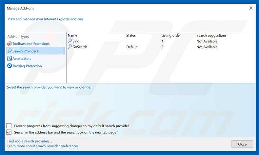Click View and manage your Internet Explorer add-ons
The image size is (259, 155).
tap(46, 19)
